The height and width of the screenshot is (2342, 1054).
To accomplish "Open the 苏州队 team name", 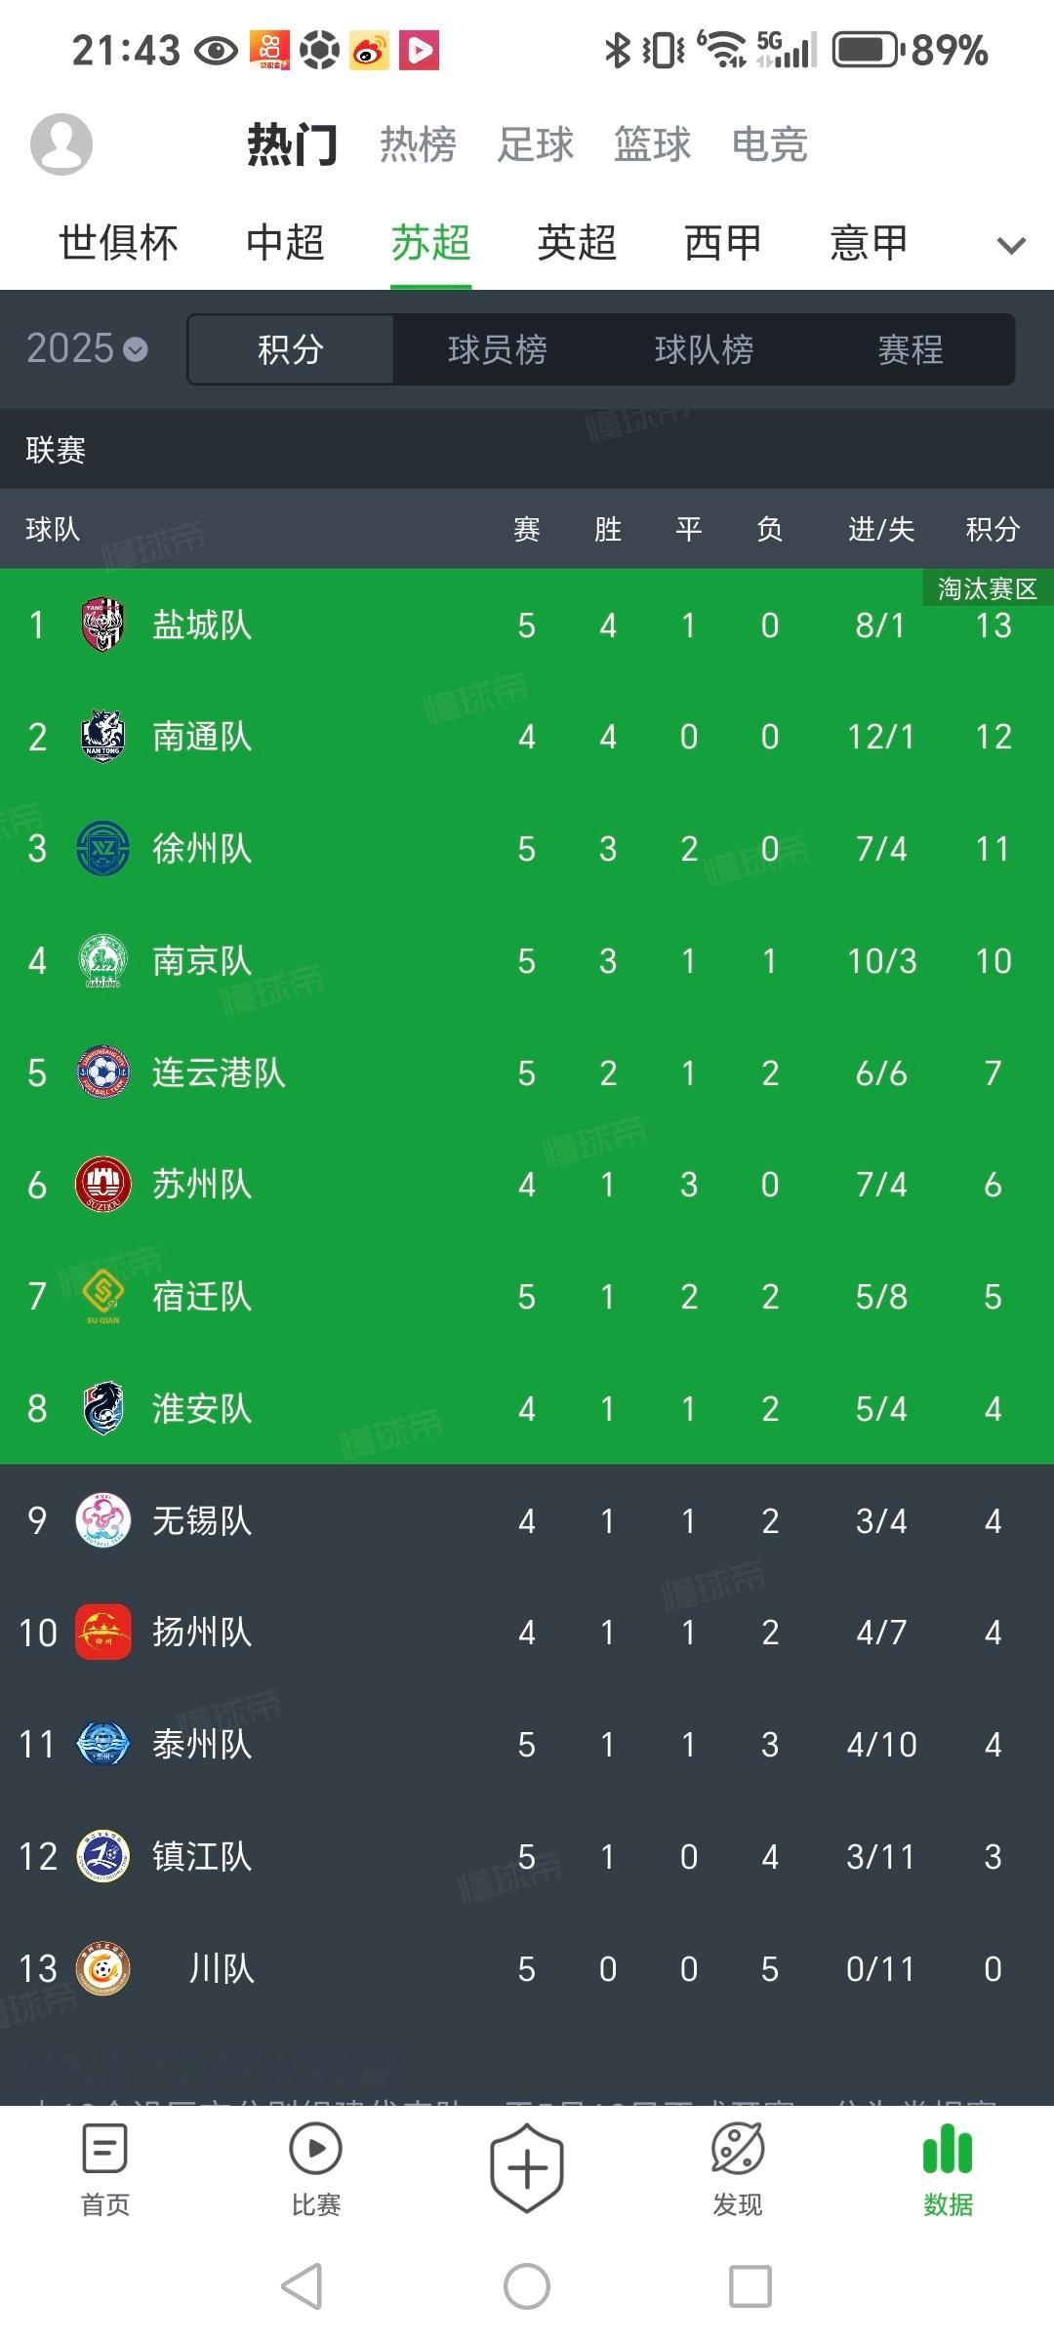I will coord(202,1185).
